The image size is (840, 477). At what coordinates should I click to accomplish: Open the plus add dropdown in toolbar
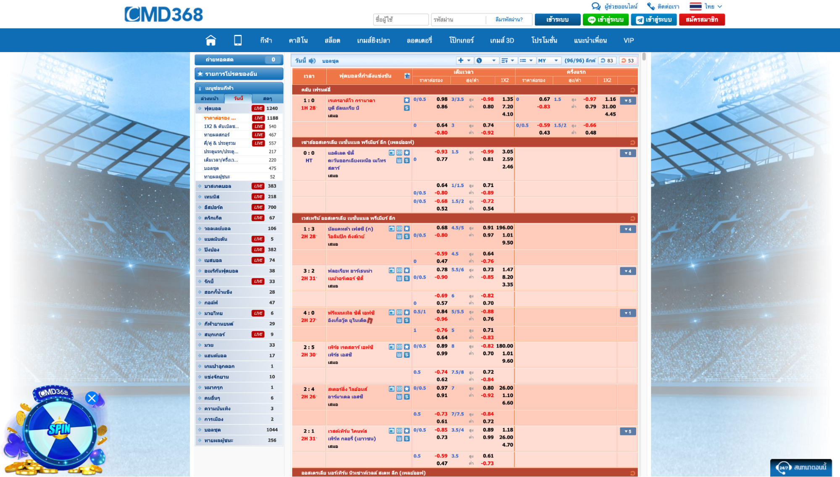point(464,61)
